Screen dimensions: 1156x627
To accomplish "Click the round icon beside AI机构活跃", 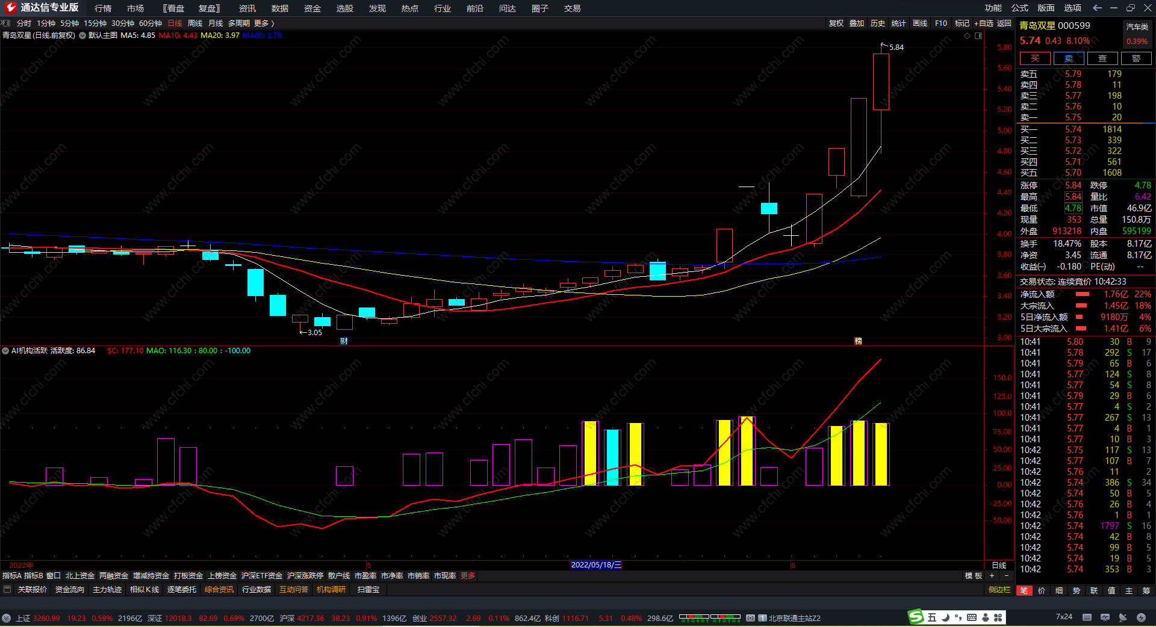I will (x=5, y=351).
